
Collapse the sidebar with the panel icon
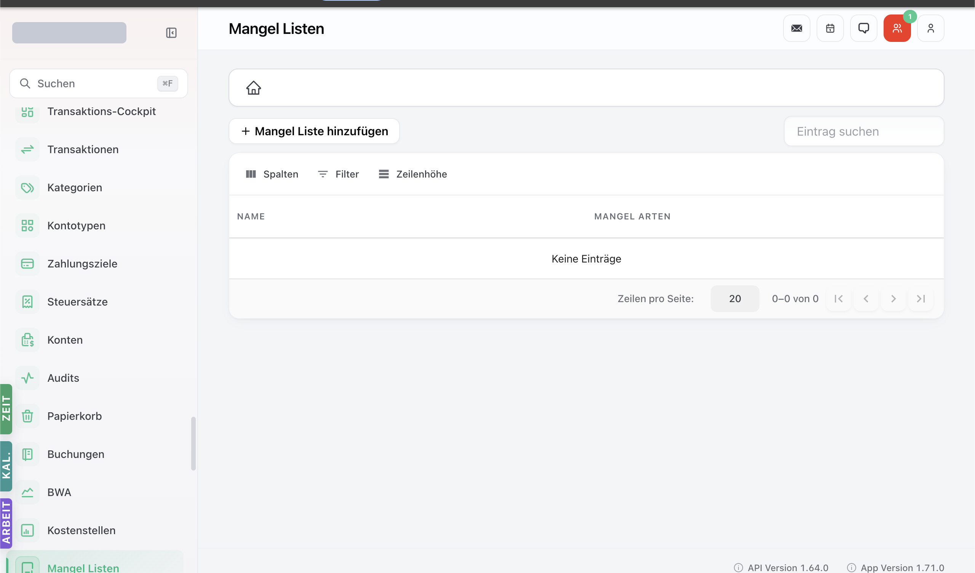tap(171, 32)
